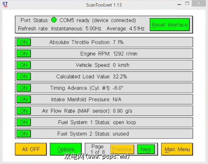Toggle Vehicle Speed sensor ON button
208x164 pixels.
pyautogui.click(x=24, y=65)
